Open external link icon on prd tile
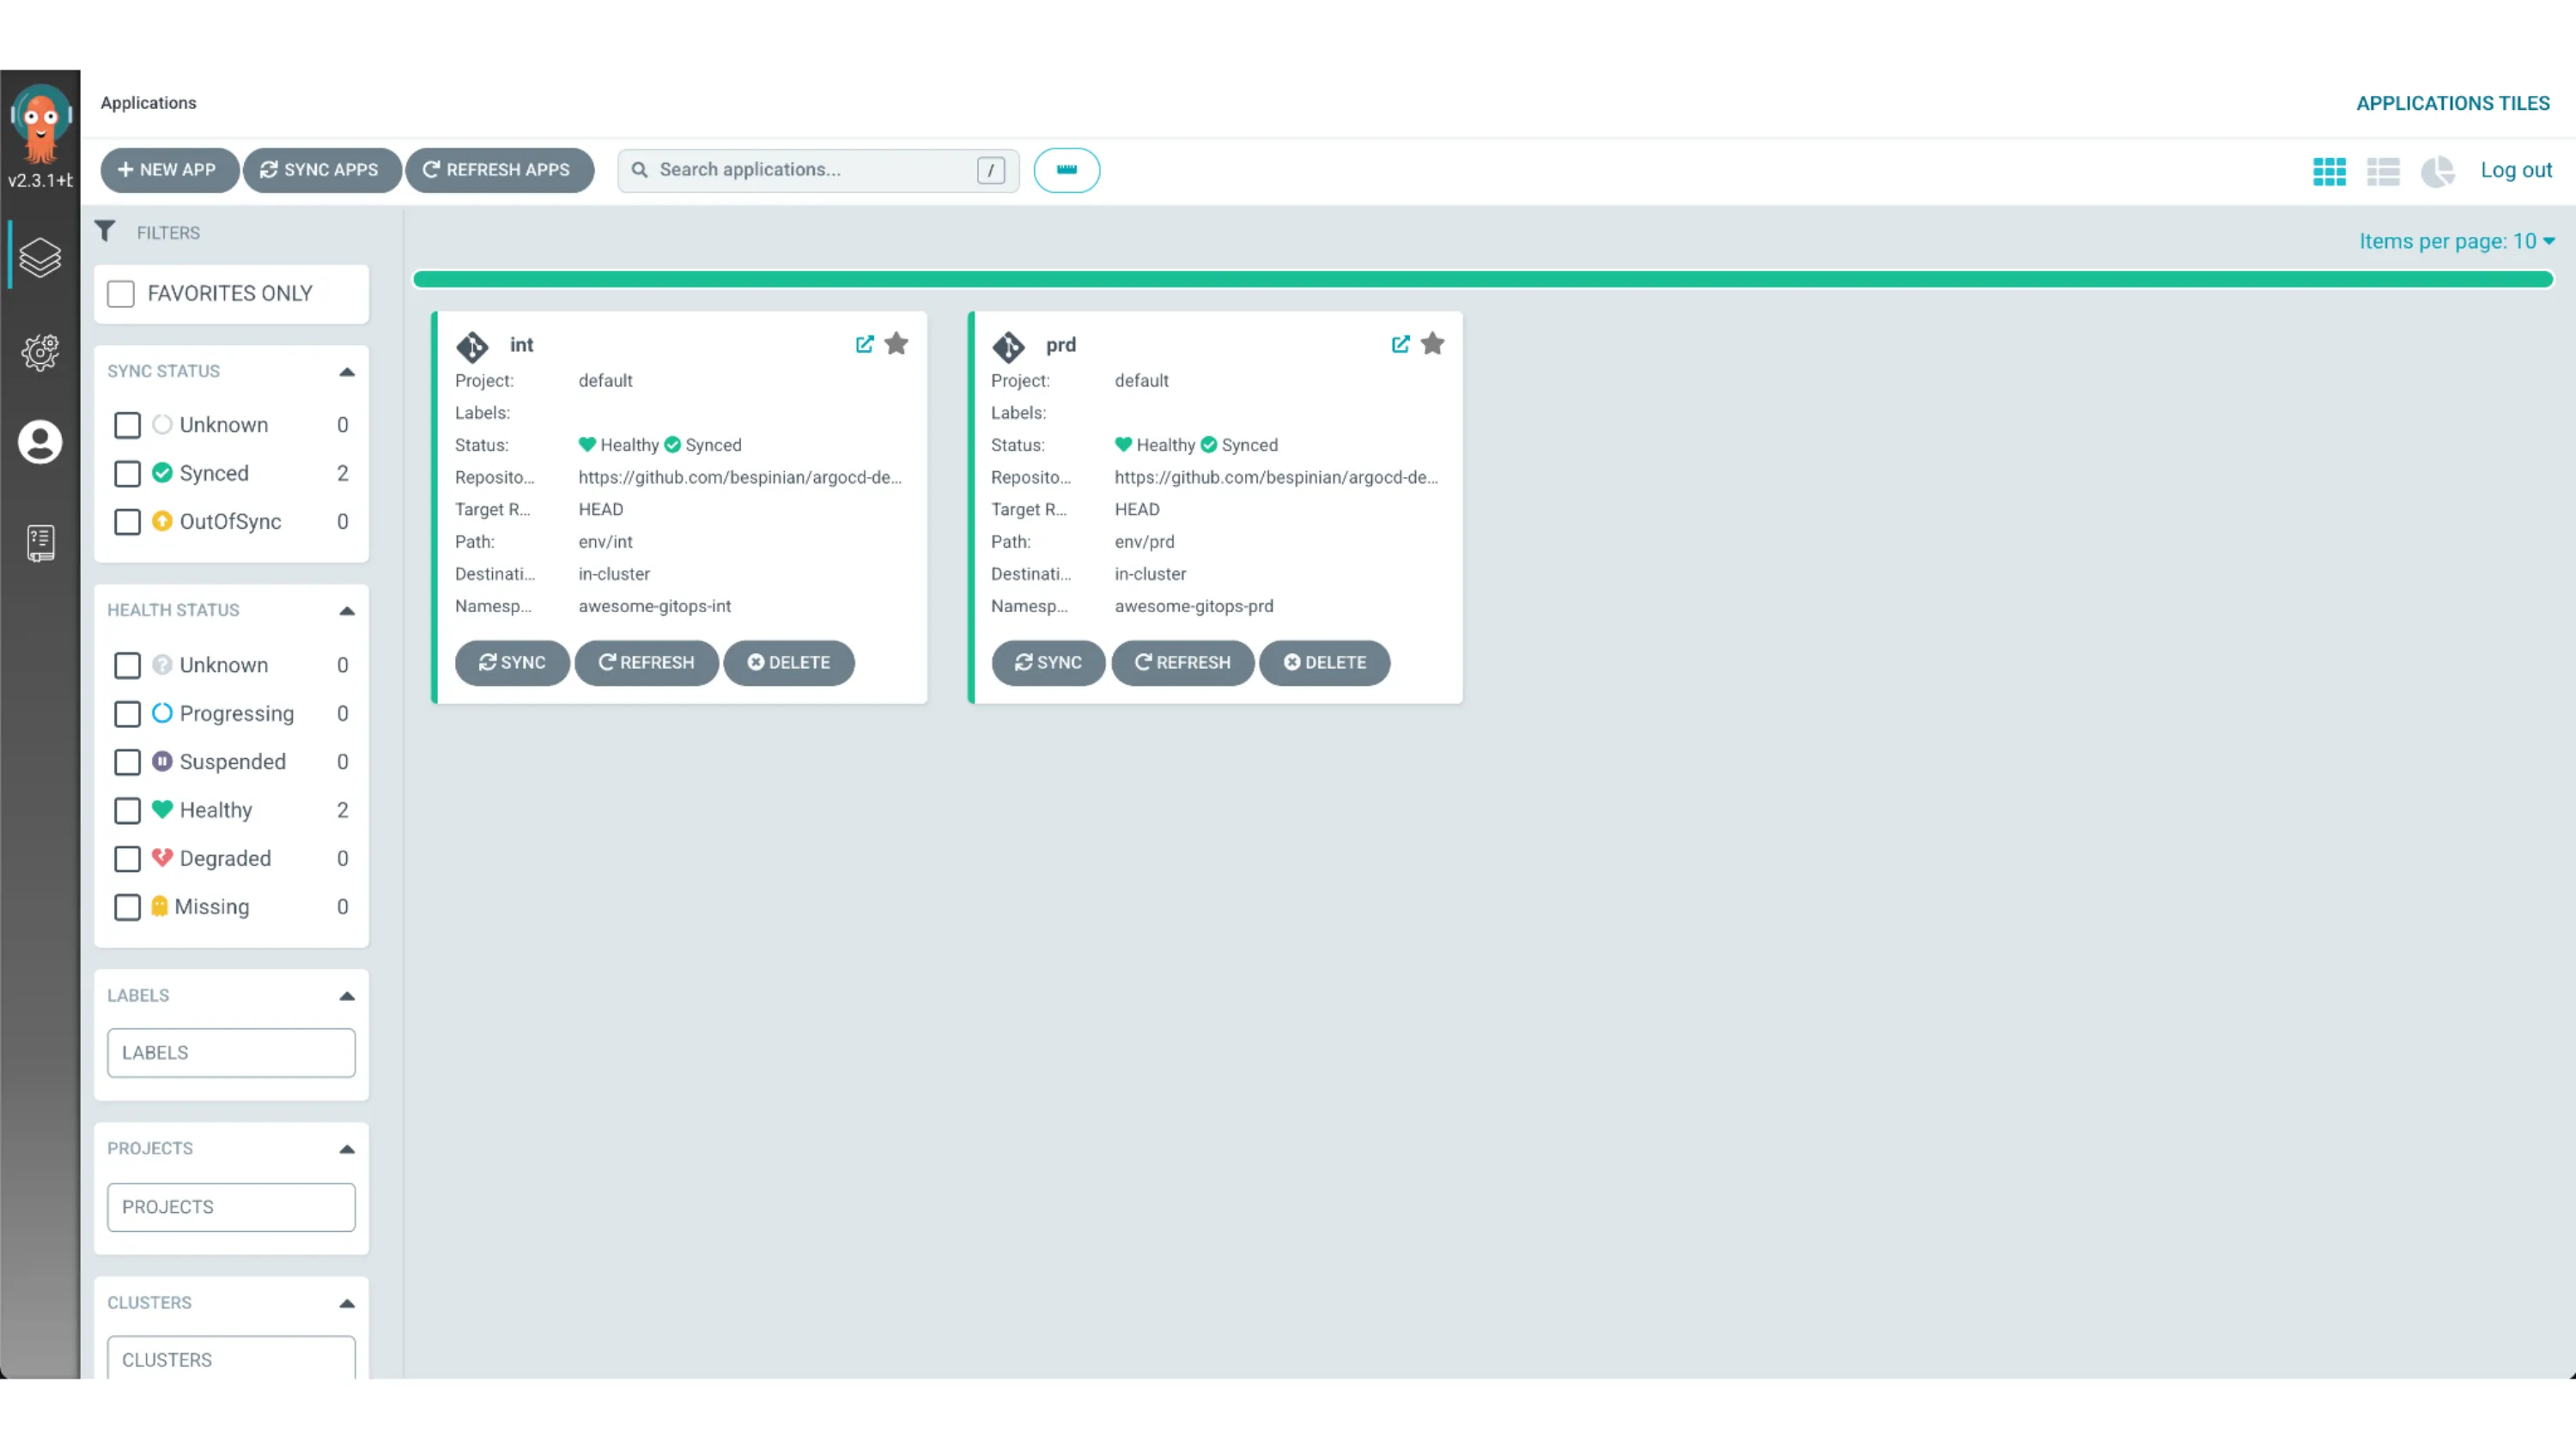 tap(1400, 344)
